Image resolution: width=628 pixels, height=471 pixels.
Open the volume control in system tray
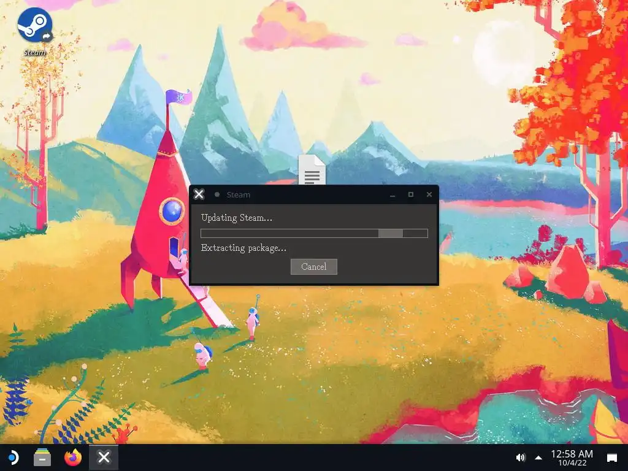point(520,458)
